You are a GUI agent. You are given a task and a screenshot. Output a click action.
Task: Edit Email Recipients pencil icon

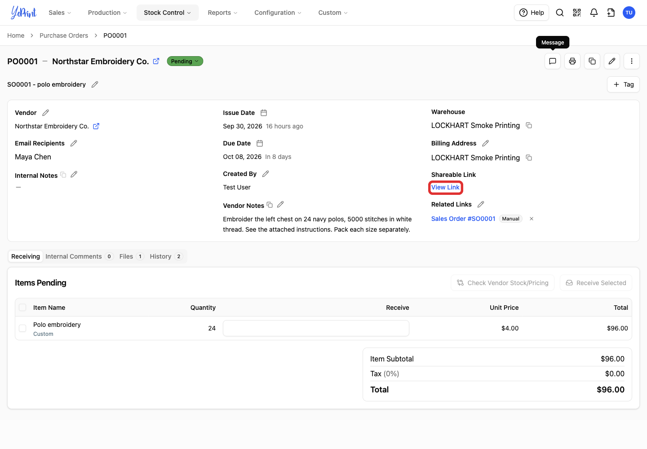74,143
